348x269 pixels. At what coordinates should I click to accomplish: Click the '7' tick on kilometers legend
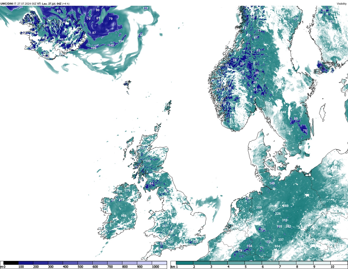[x=280, y=267]
